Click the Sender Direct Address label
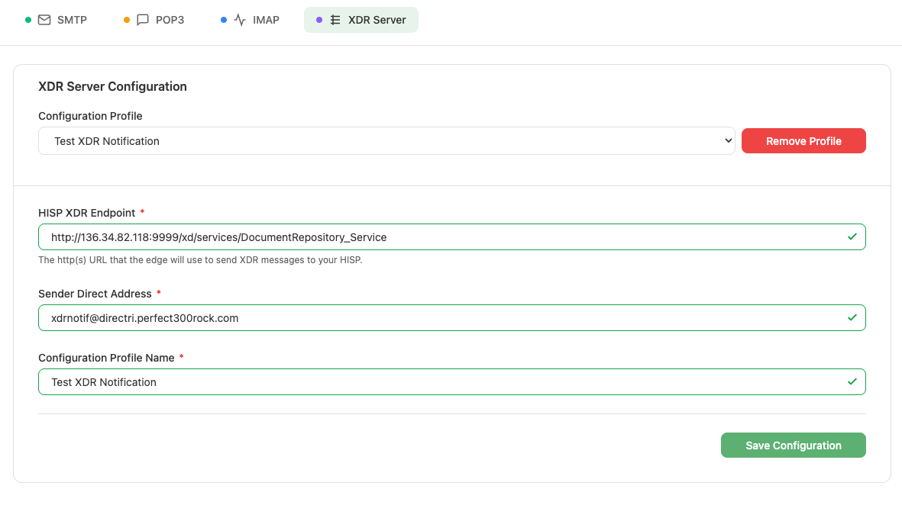902x505 pixels. pyautogui.click(x=95, y=294)
